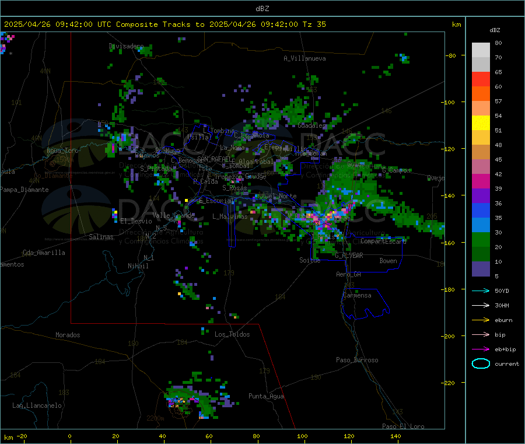Click the white 30HM arrow legend icon
The height and width of the screenshot is (444, 525).
coord(481,305)
